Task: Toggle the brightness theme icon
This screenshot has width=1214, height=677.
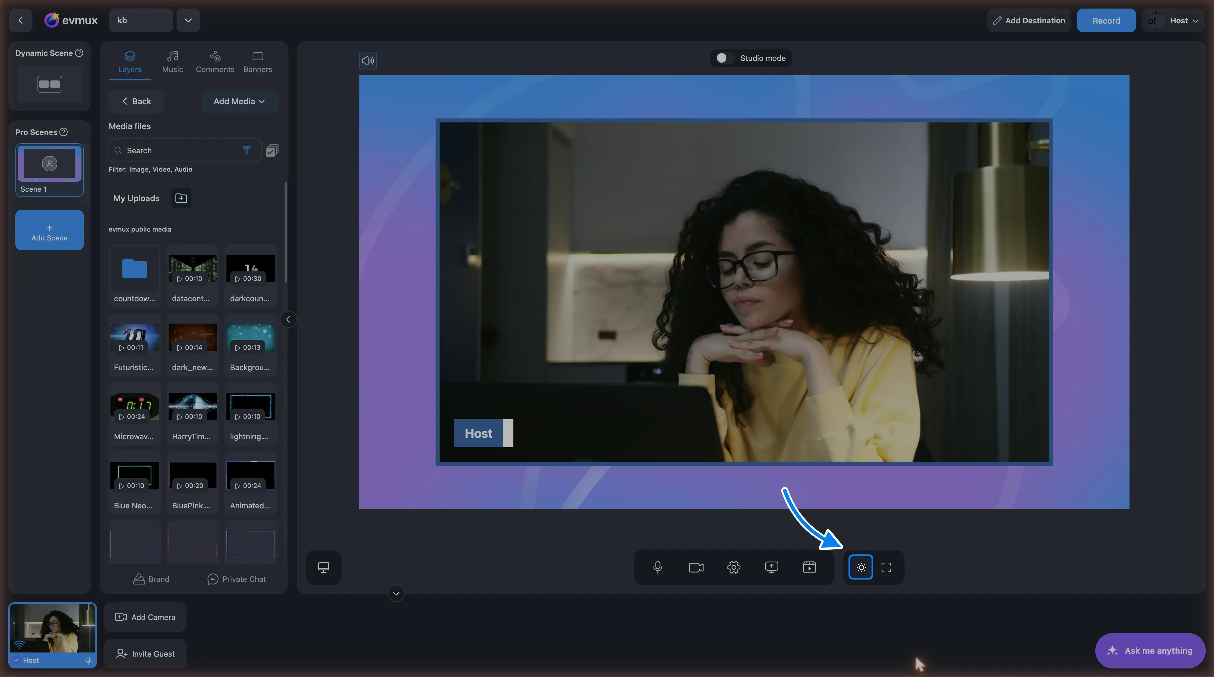Action: [x=861, y=567]
